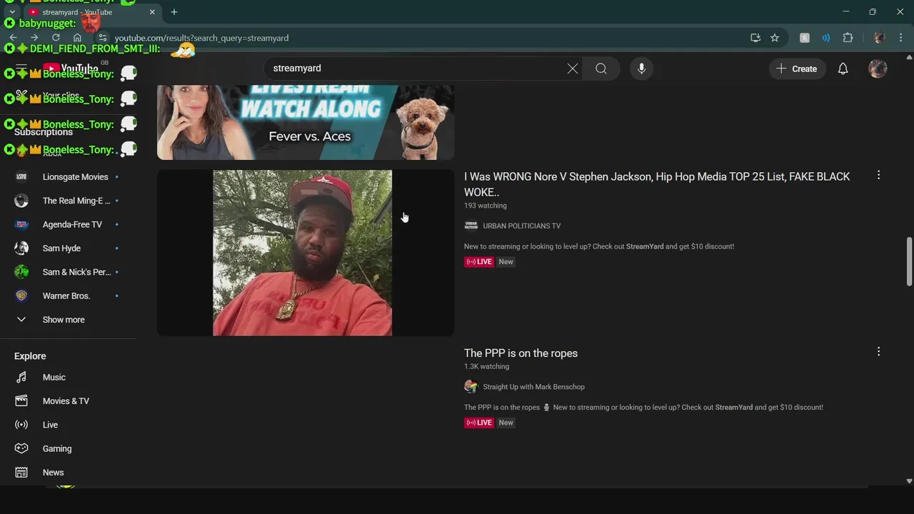914x514 pixels.
Task: Click Urban Politicians TV channel avatar
Action: pos(471,226)
